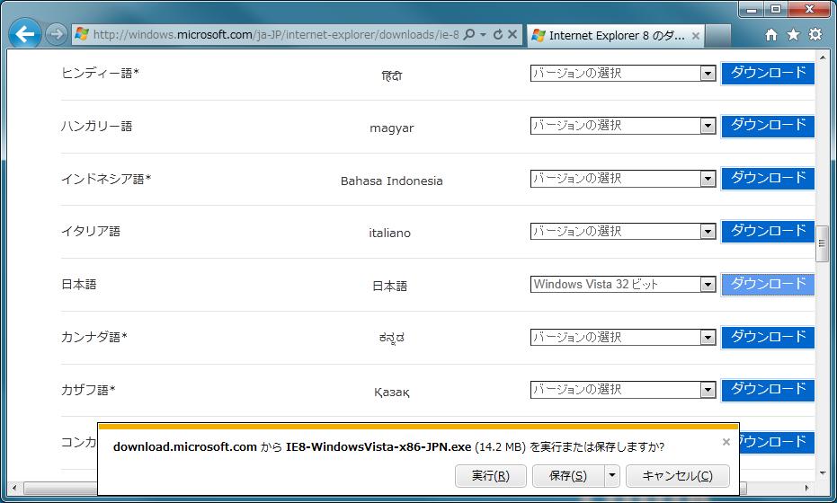837x503 pixels.
Task: Refresh the page with reload icon
Action: (x=497, y=34)
